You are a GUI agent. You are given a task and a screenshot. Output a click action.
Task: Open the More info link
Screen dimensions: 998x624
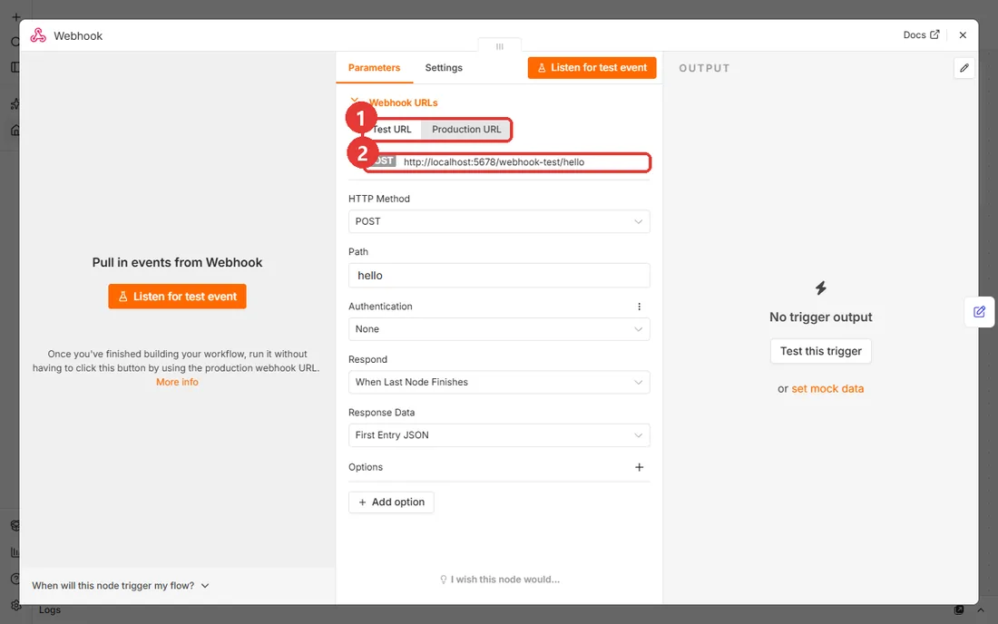177,382
